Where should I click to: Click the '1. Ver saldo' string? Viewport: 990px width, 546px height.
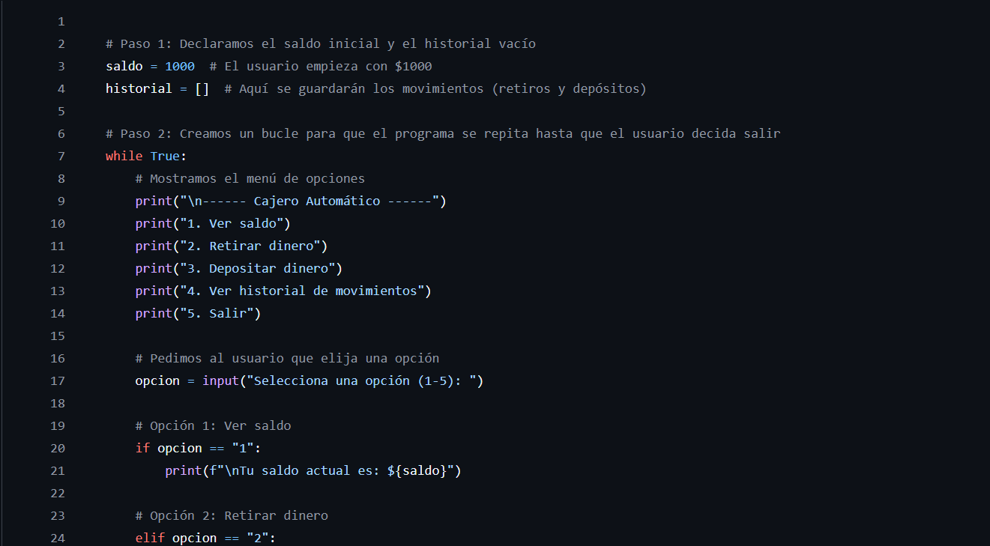tap(232, 224)
